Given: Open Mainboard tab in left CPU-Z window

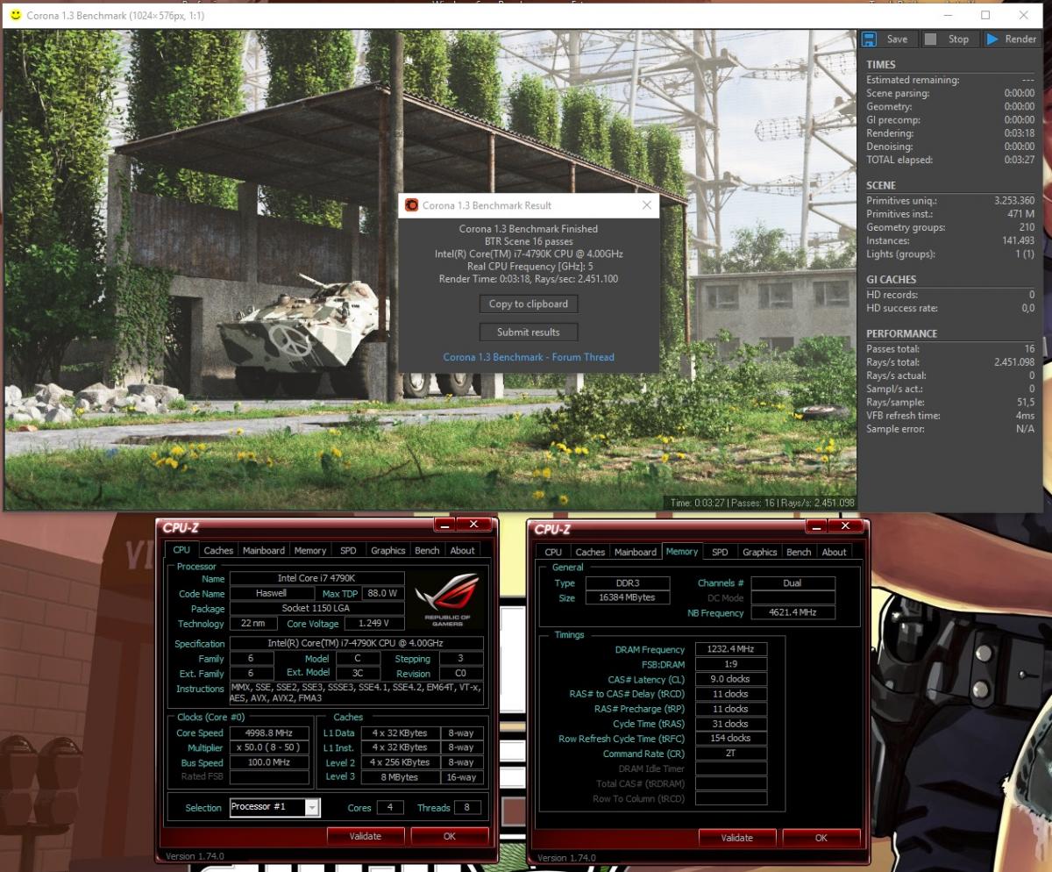Looking at the screenshot, I should (x=264, y=551).
